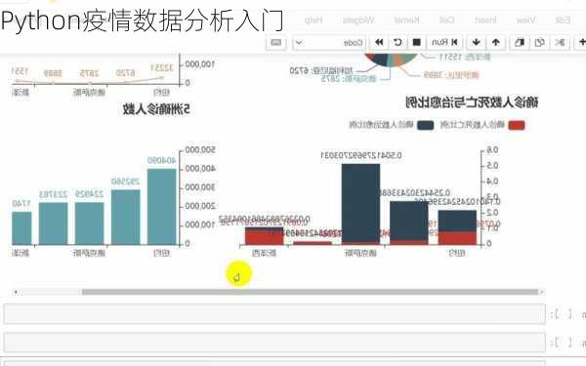Run the selected cell
The height and width of the screenshot is (366, 586).
coord(444,42)
